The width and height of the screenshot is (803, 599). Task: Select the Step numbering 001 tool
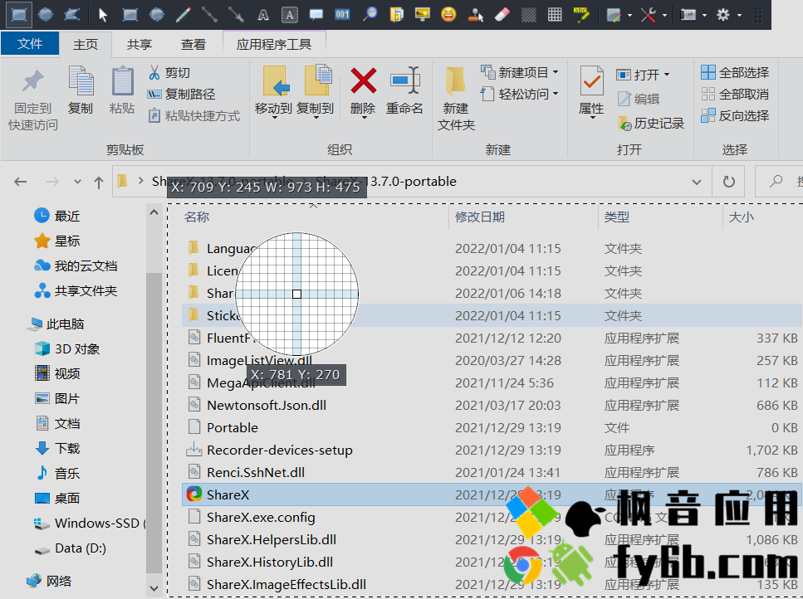point(342,15)
